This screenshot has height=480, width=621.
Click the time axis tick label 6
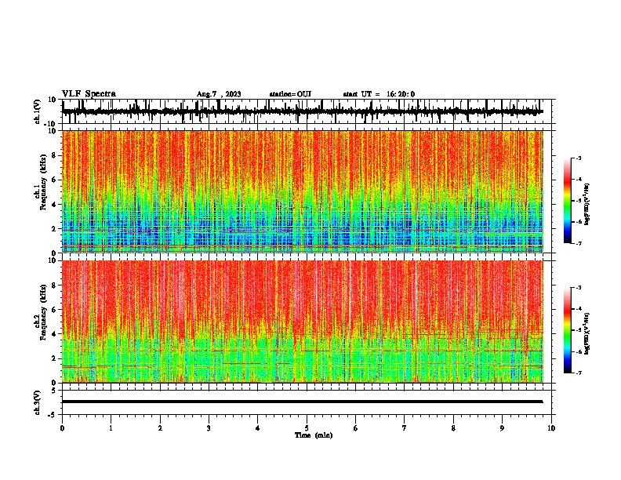[x=356, y=428]
